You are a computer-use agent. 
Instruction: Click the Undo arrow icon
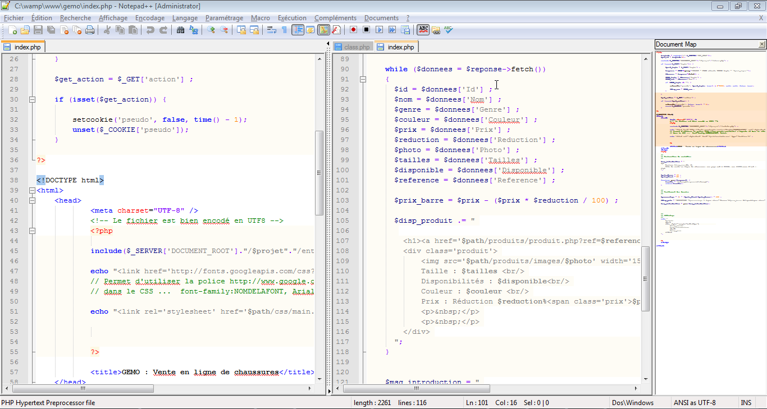click(150, 30)
